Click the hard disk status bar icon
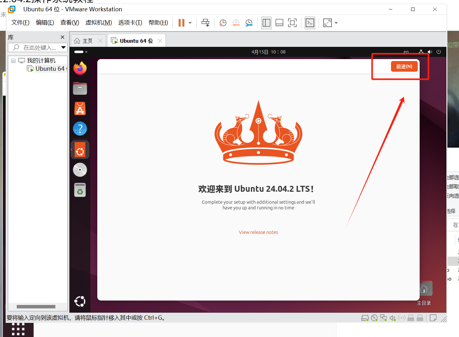The image size is (459, 337). (x=365, y=318)
